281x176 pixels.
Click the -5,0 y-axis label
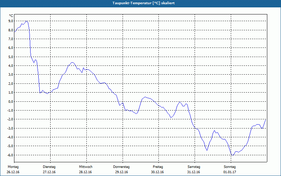[x=10, y=146]
